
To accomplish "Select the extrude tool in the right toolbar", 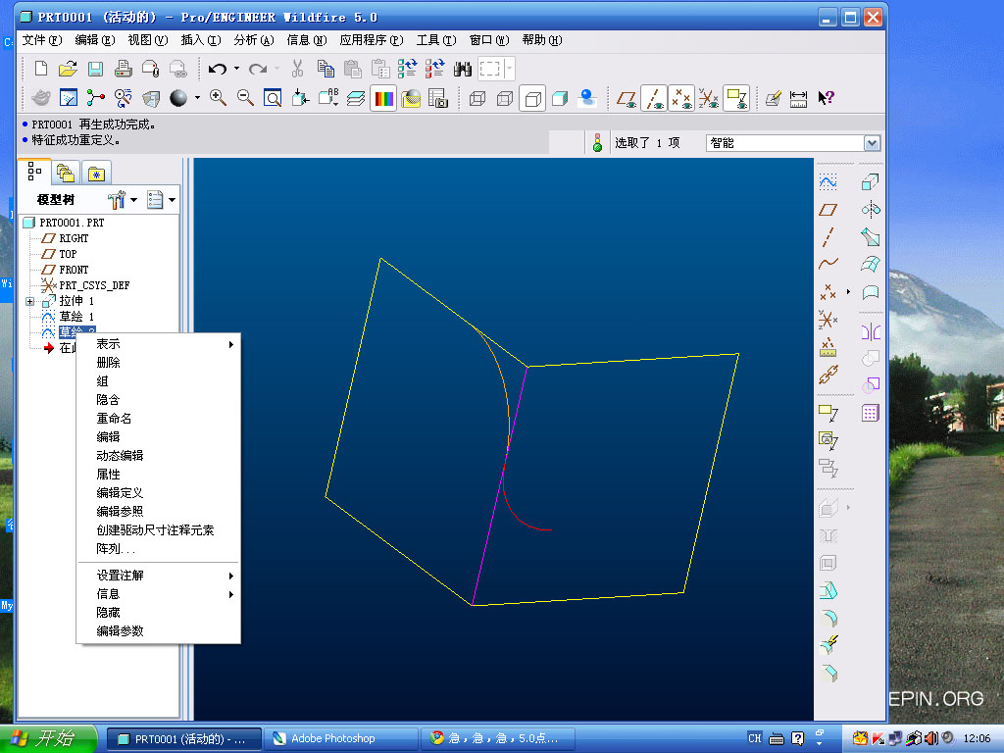I will click(871, 182).
